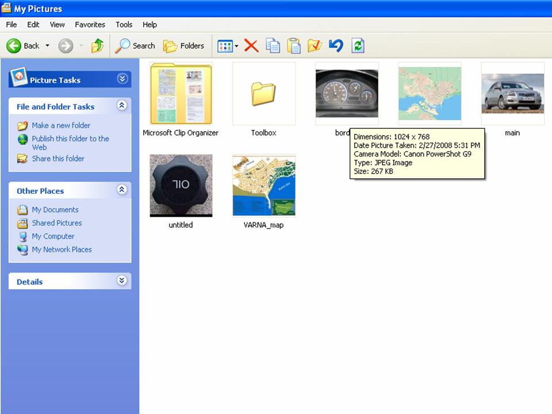Click the untitled file name label

(181, 225)
